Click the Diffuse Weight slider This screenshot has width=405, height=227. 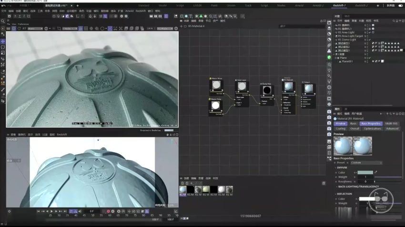[388, 177]
